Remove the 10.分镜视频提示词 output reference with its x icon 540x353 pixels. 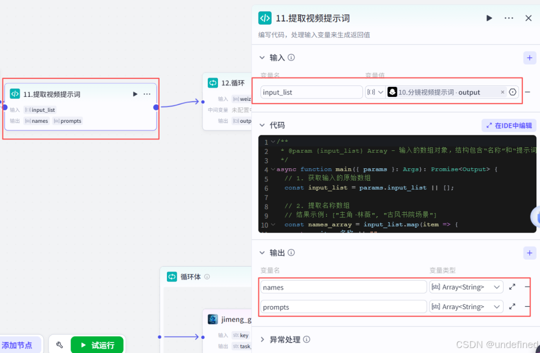click(502, 92)
